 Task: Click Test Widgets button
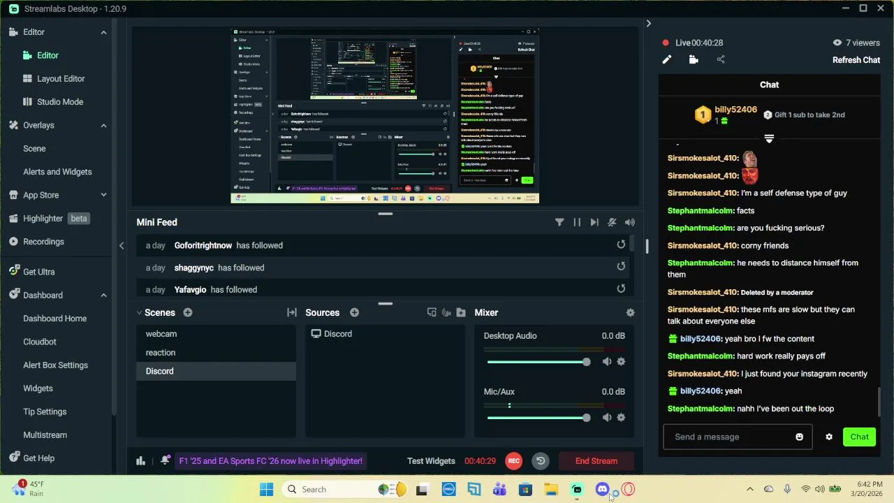point(431,461)
